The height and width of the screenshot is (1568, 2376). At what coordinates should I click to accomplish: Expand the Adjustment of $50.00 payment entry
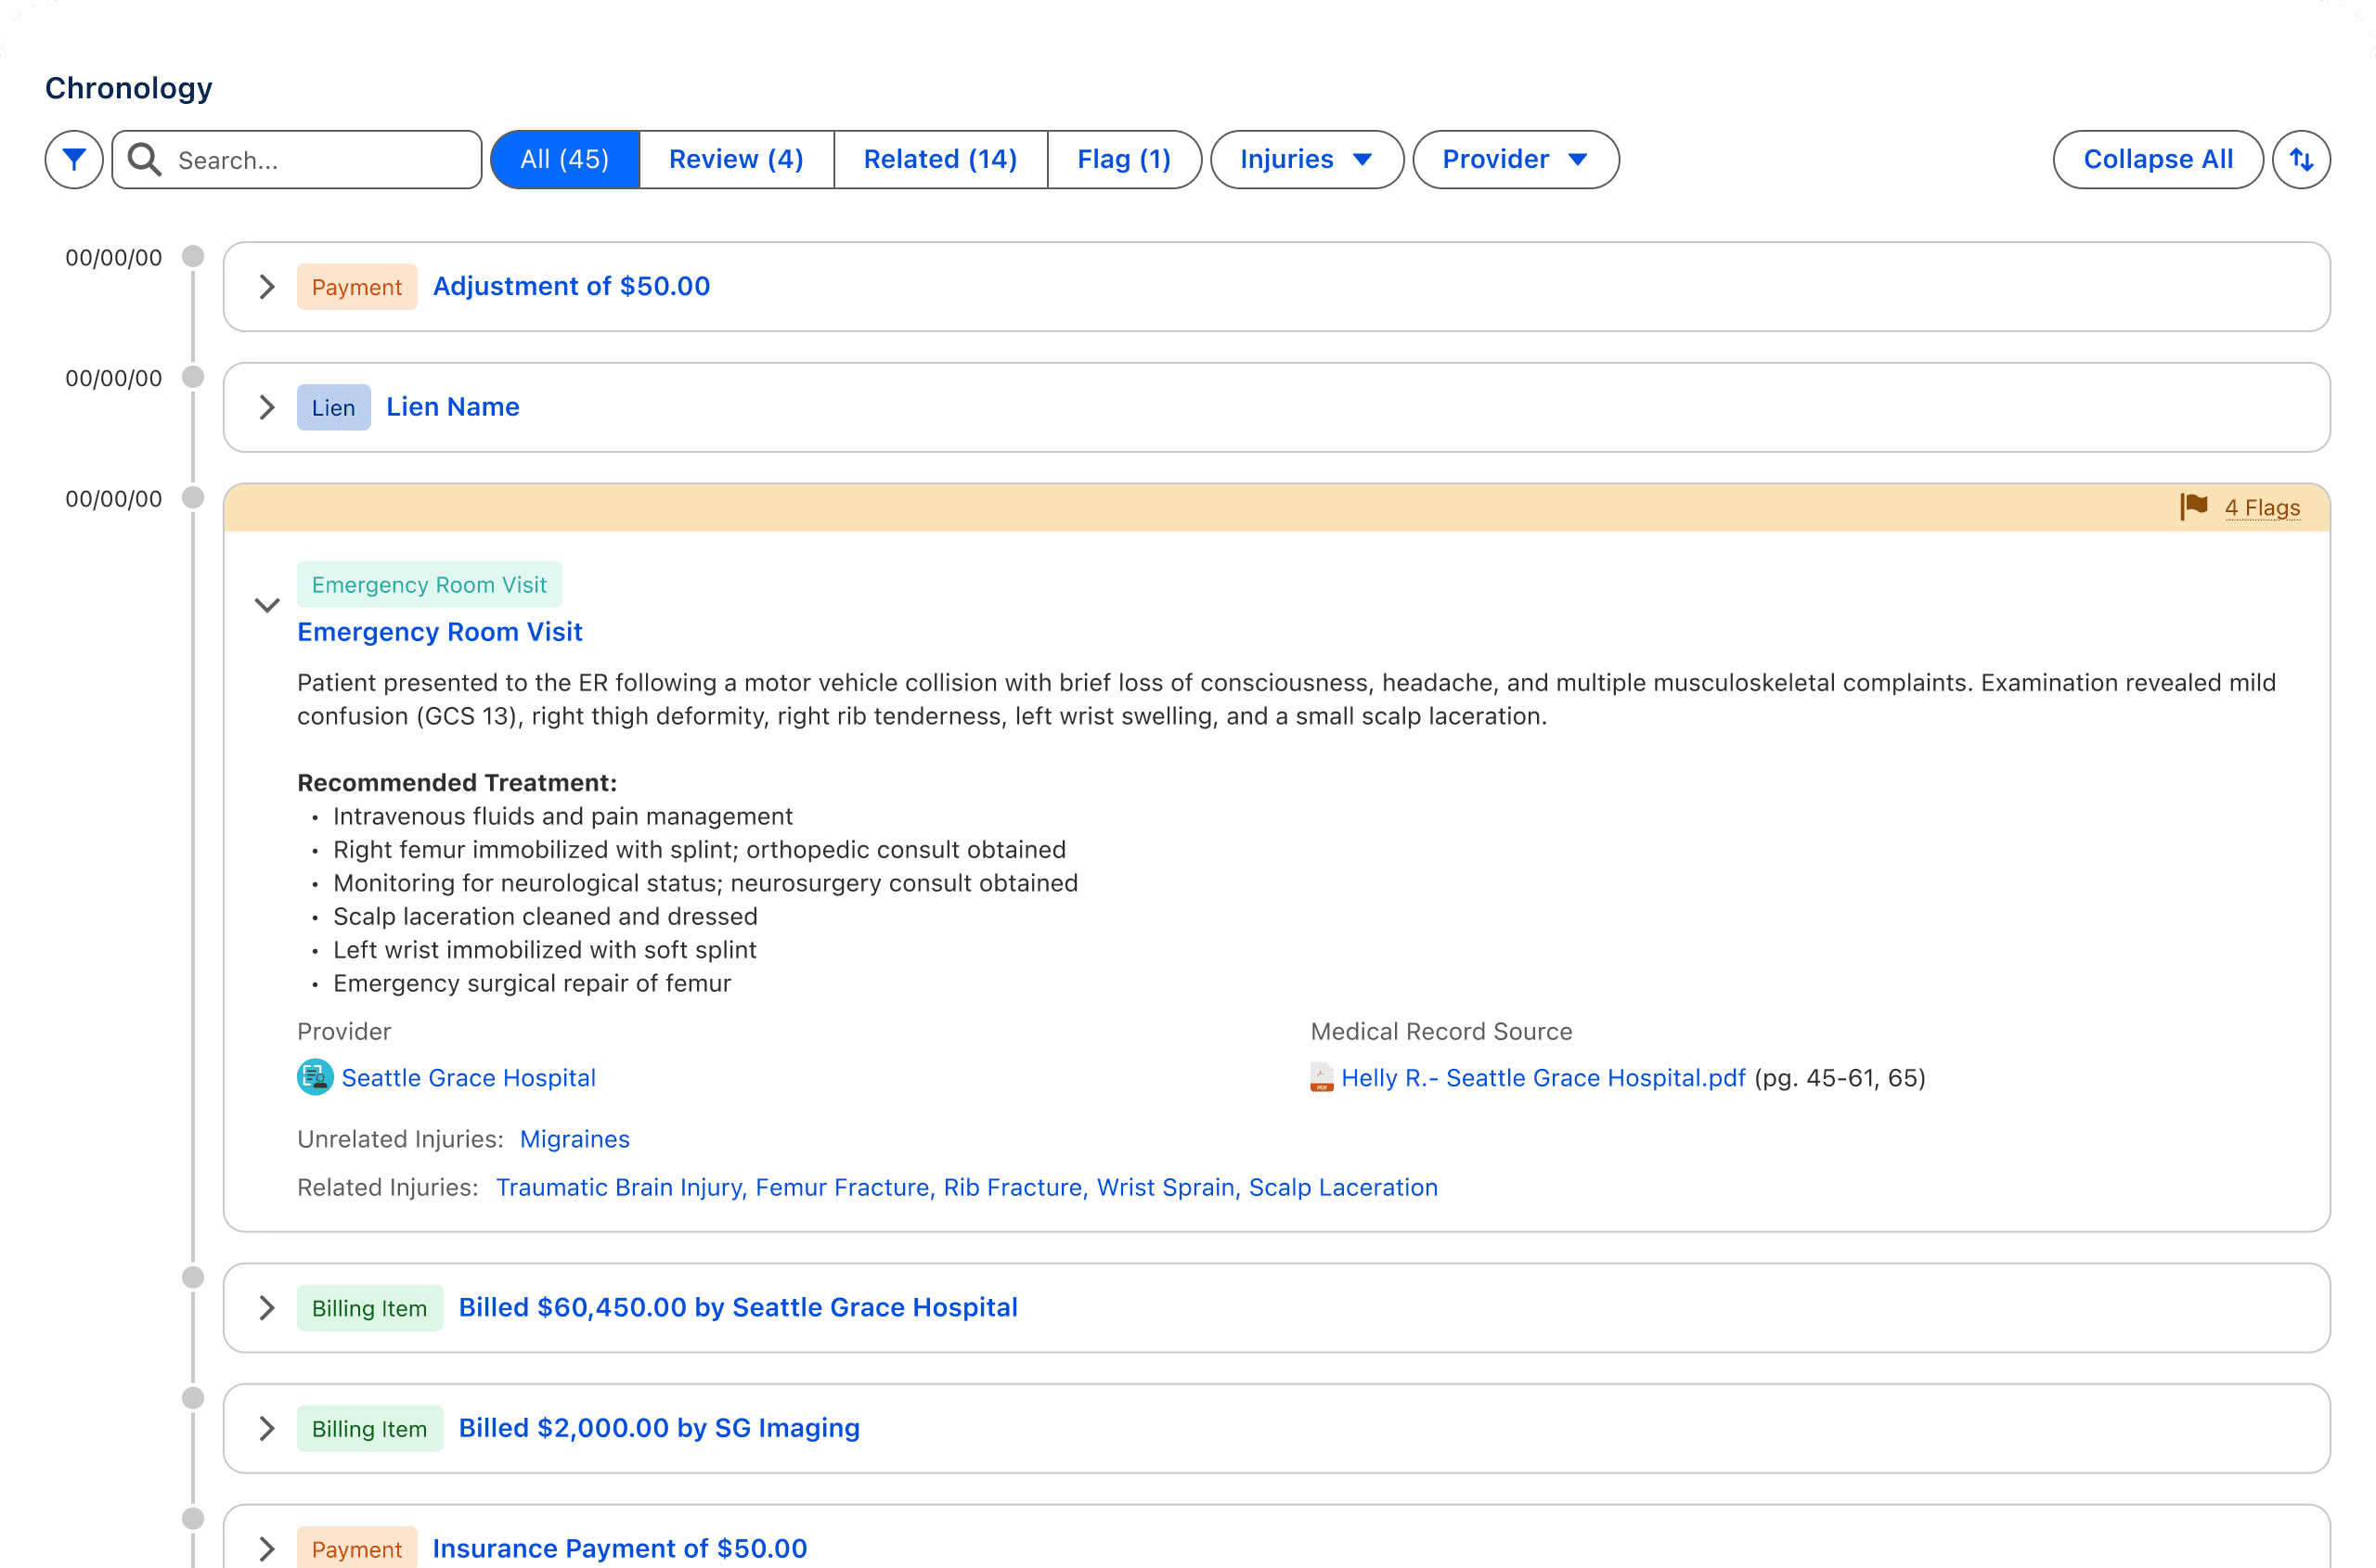266,287
